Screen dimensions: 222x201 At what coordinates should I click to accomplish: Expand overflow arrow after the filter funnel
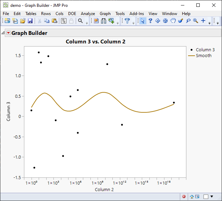133,23
